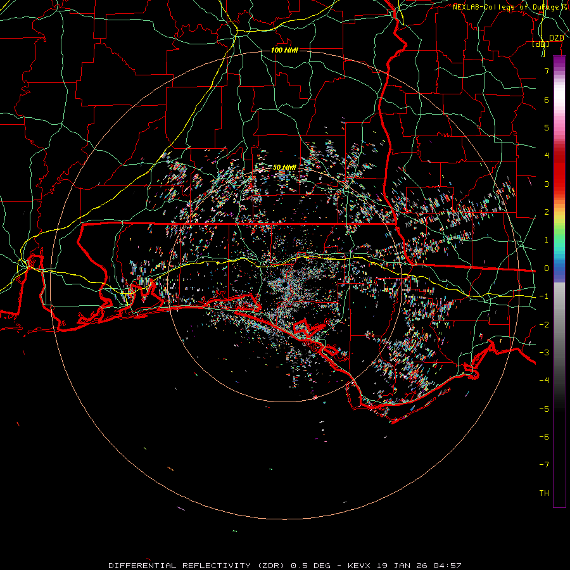Viewport: 570px width, 570px height.
Task: Click the positive 3 scale value
Action: click(547, 184)
